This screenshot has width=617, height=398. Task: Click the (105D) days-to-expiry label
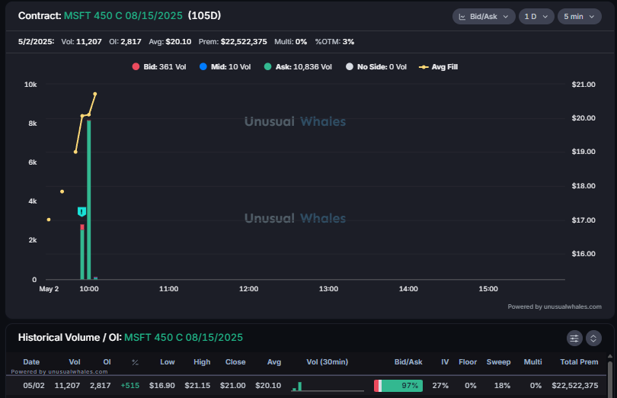point(204,16)
